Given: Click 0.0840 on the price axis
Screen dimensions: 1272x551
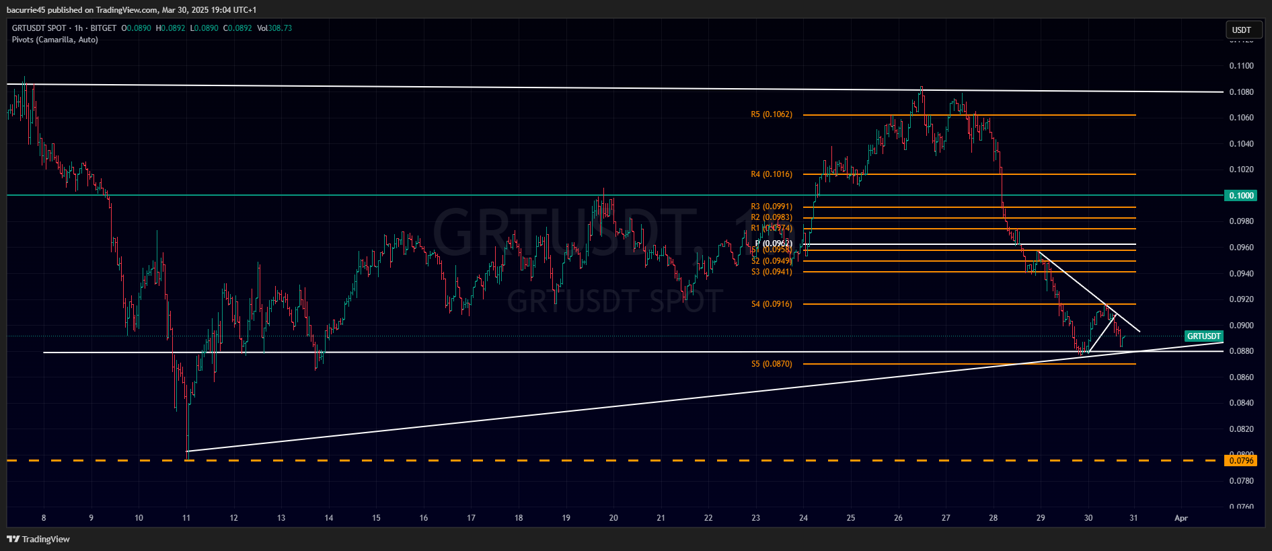Looking at the screenshot, I should tap(1241, 403).
